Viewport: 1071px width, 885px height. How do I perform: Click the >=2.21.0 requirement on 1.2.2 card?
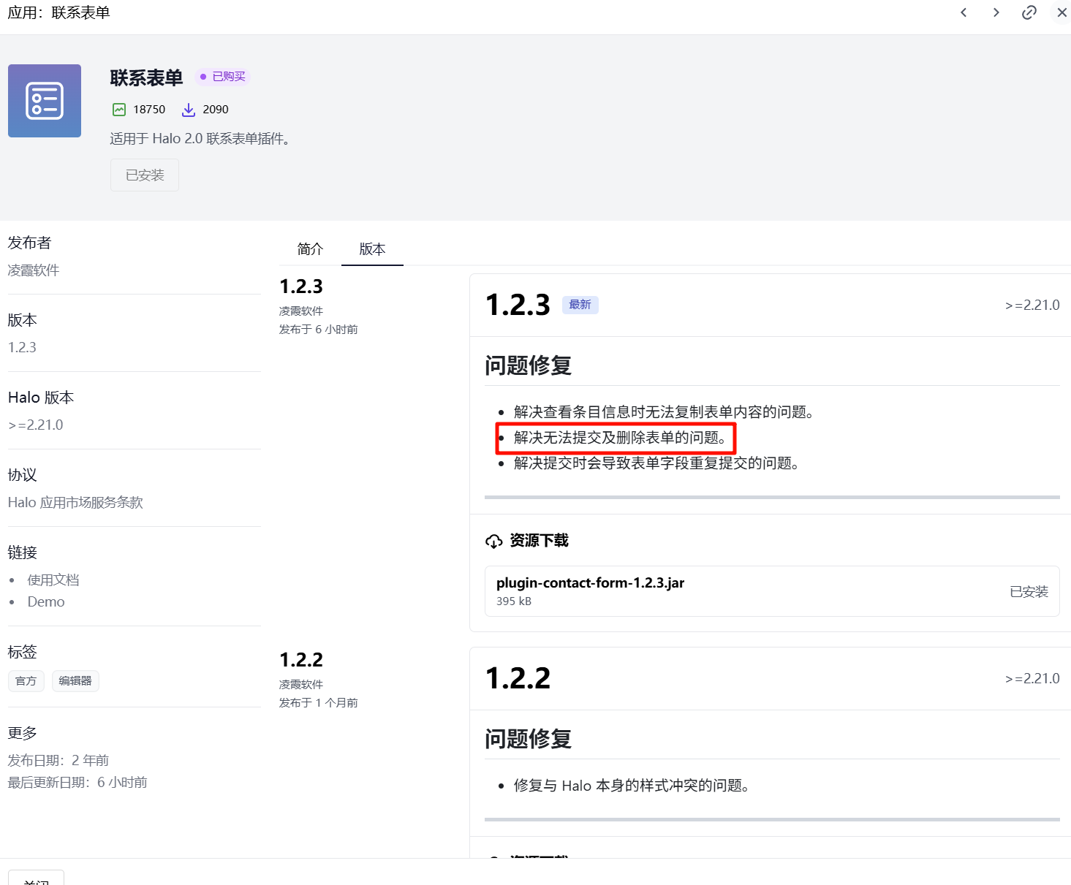[1032, 679]
